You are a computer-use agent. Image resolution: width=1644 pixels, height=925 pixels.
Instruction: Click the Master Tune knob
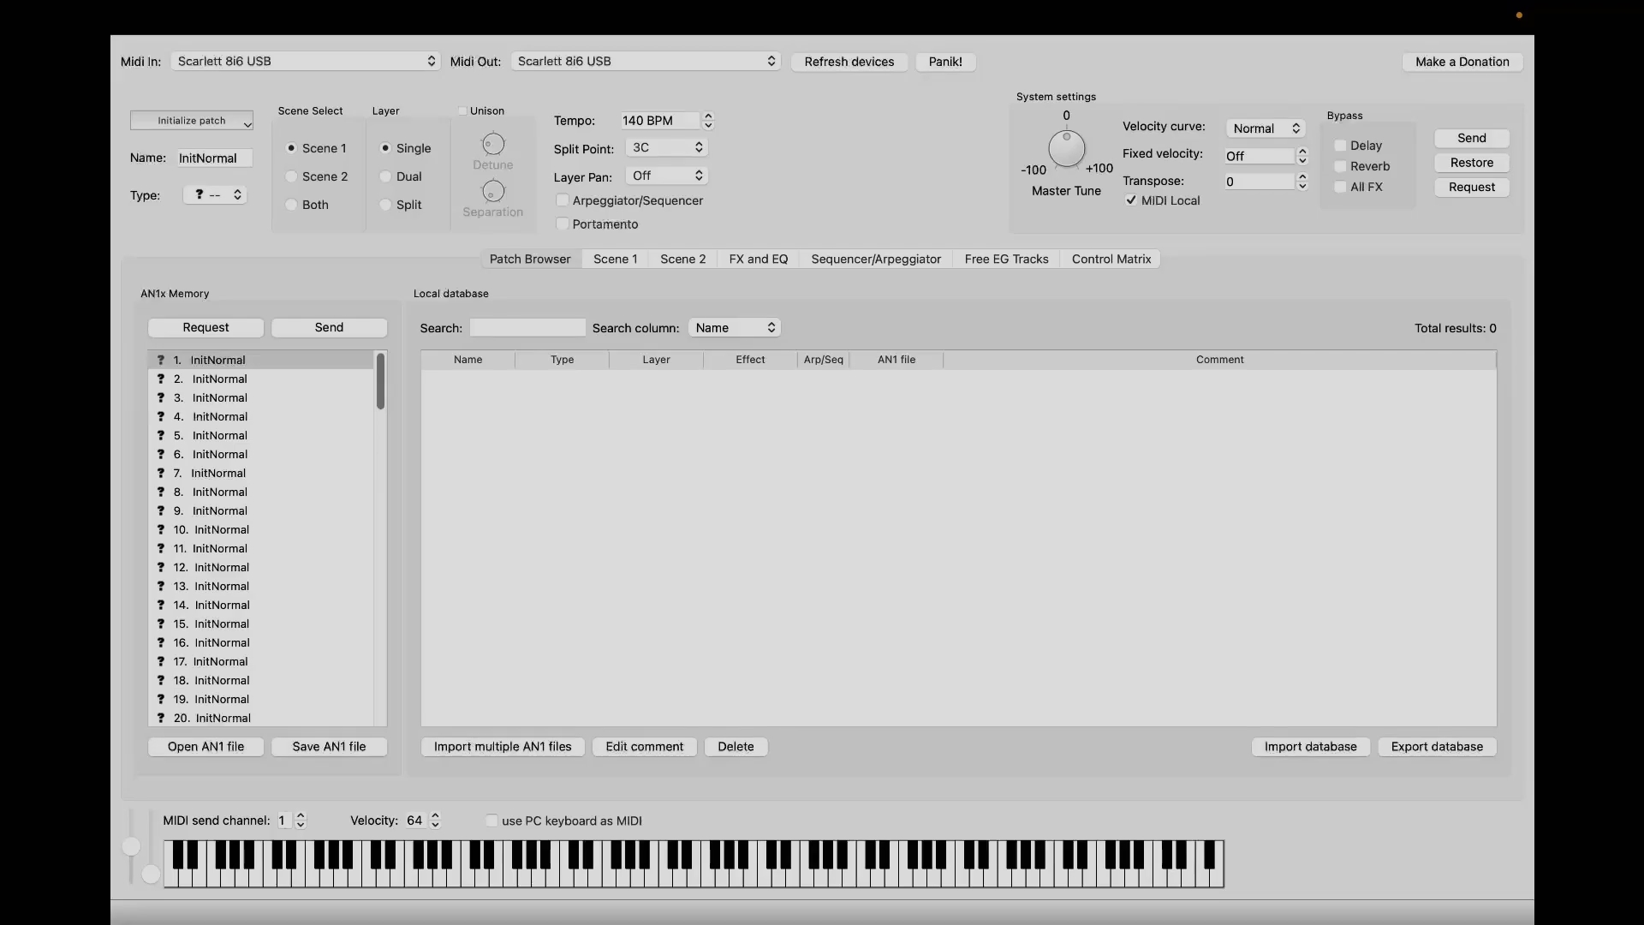(x=1066, y=149)
